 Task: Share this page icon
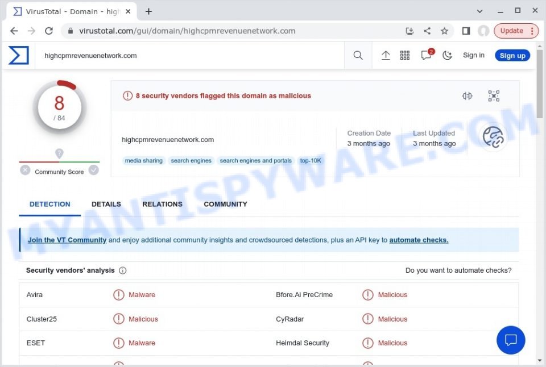point(427,31)
